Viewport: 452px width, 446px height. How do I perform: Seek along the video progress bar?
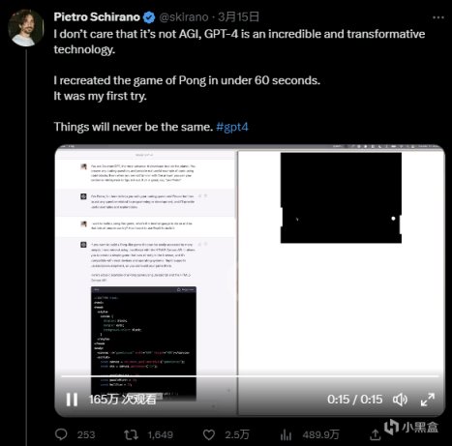250,376
